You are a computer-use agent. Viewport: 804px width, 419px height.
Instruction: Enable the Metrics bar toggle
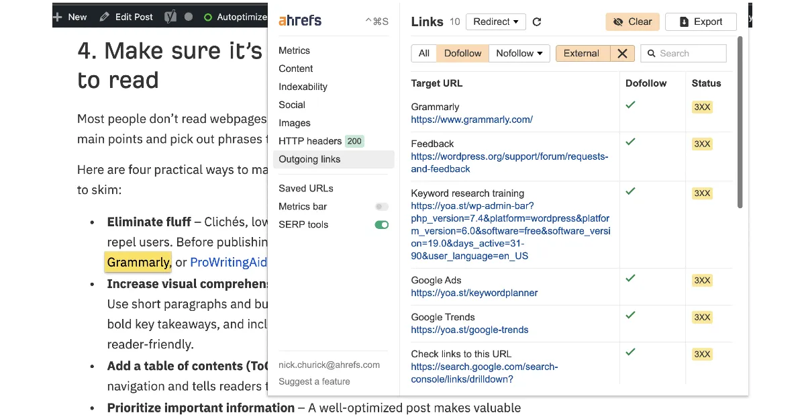pos(381,206)
